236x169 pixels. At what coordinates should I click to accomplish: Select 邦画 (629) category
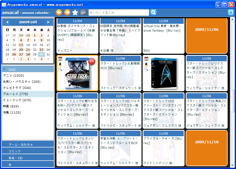[28, 106]
